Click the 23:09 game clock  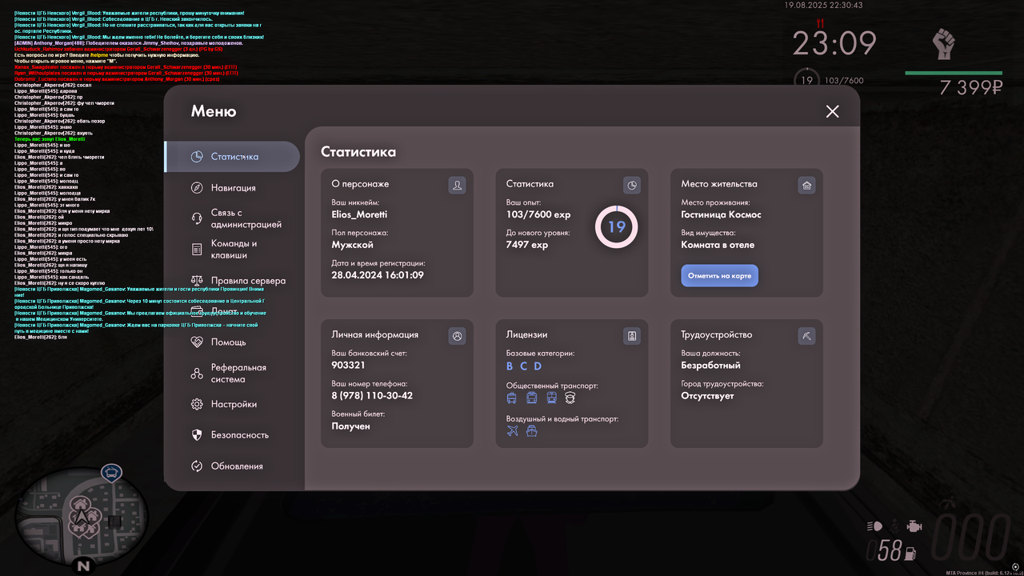coord(834,44)
